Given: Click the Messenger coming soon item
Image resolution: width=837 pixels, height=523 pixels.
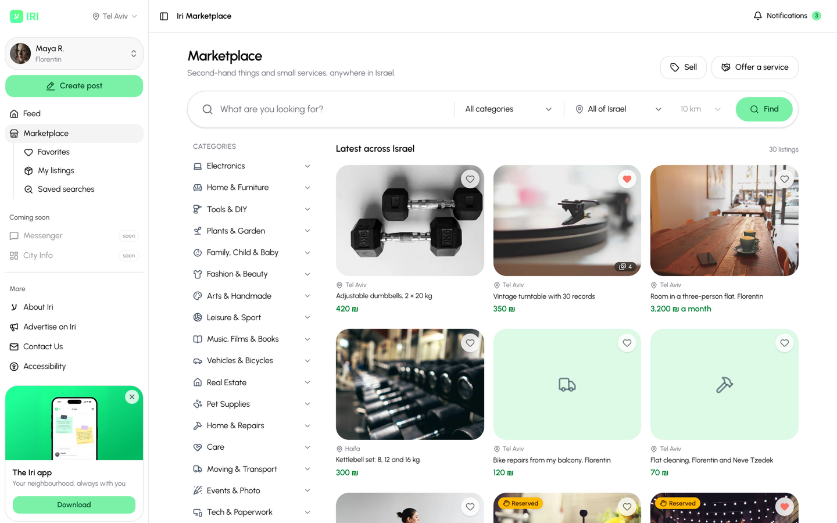Looking at the screenshot, I should point(74,236).
